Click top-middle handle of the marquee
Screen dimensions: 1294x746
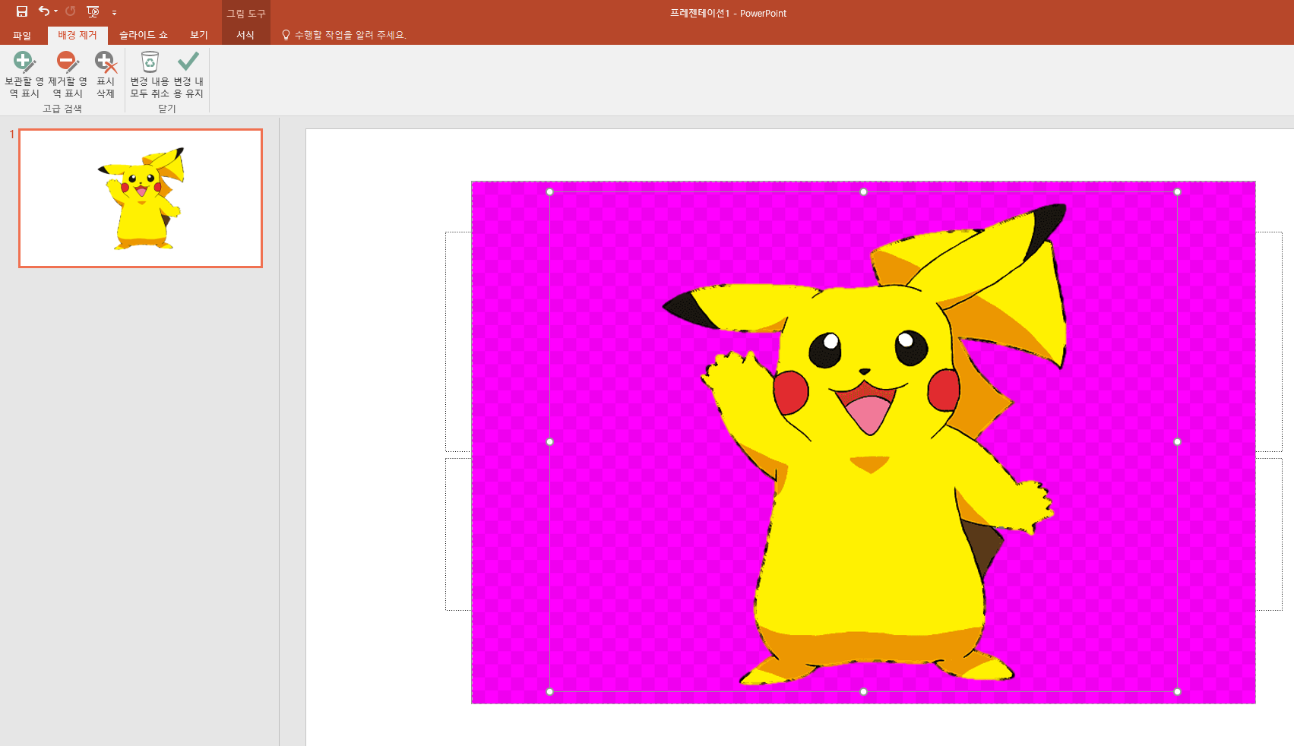(863, 192)
